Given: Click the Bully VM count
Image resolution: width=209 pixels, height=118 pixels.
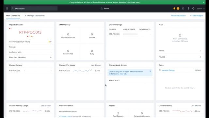Looking at the screenshot, I should coord(92,51).
